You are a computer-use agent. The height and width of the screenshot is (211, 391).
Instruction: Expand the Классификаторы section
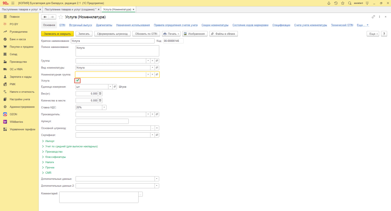click(x=55, y=157)
